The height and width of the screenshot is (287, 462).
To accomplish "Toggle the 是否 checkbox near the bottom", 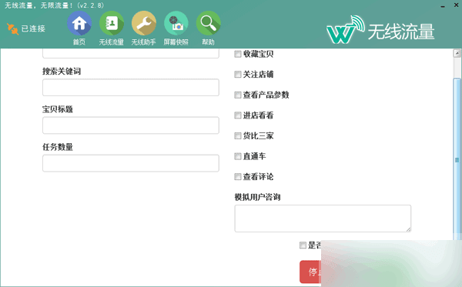I will pos(303,245).
